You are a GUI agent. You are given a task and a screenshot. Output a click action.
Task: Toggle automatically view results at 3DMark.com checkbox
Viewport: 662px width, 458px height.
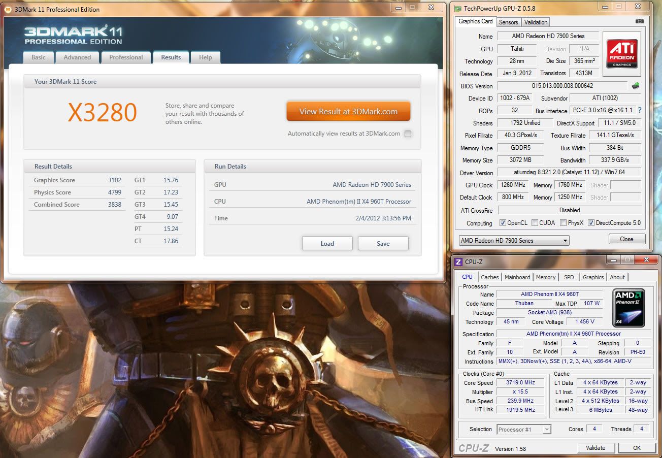click(x=408, y=134)
